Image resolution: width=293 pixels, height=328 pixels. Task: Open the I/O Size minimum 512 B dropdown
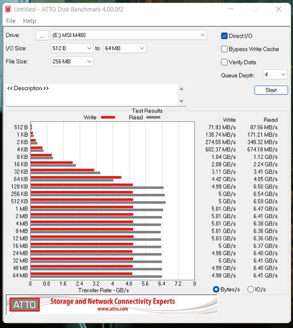[x=72, y=48]
